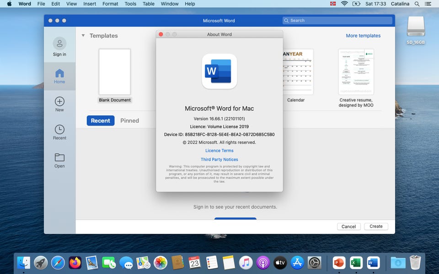Viewport: 439px width, 274px height.
Task: Open the Trash in the dock
Action: pyautogui.click(x=415, y=262)
